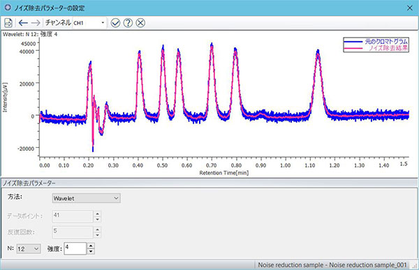
Task: Confirm settings with the checkmark icon
Action: click(115, 23)
